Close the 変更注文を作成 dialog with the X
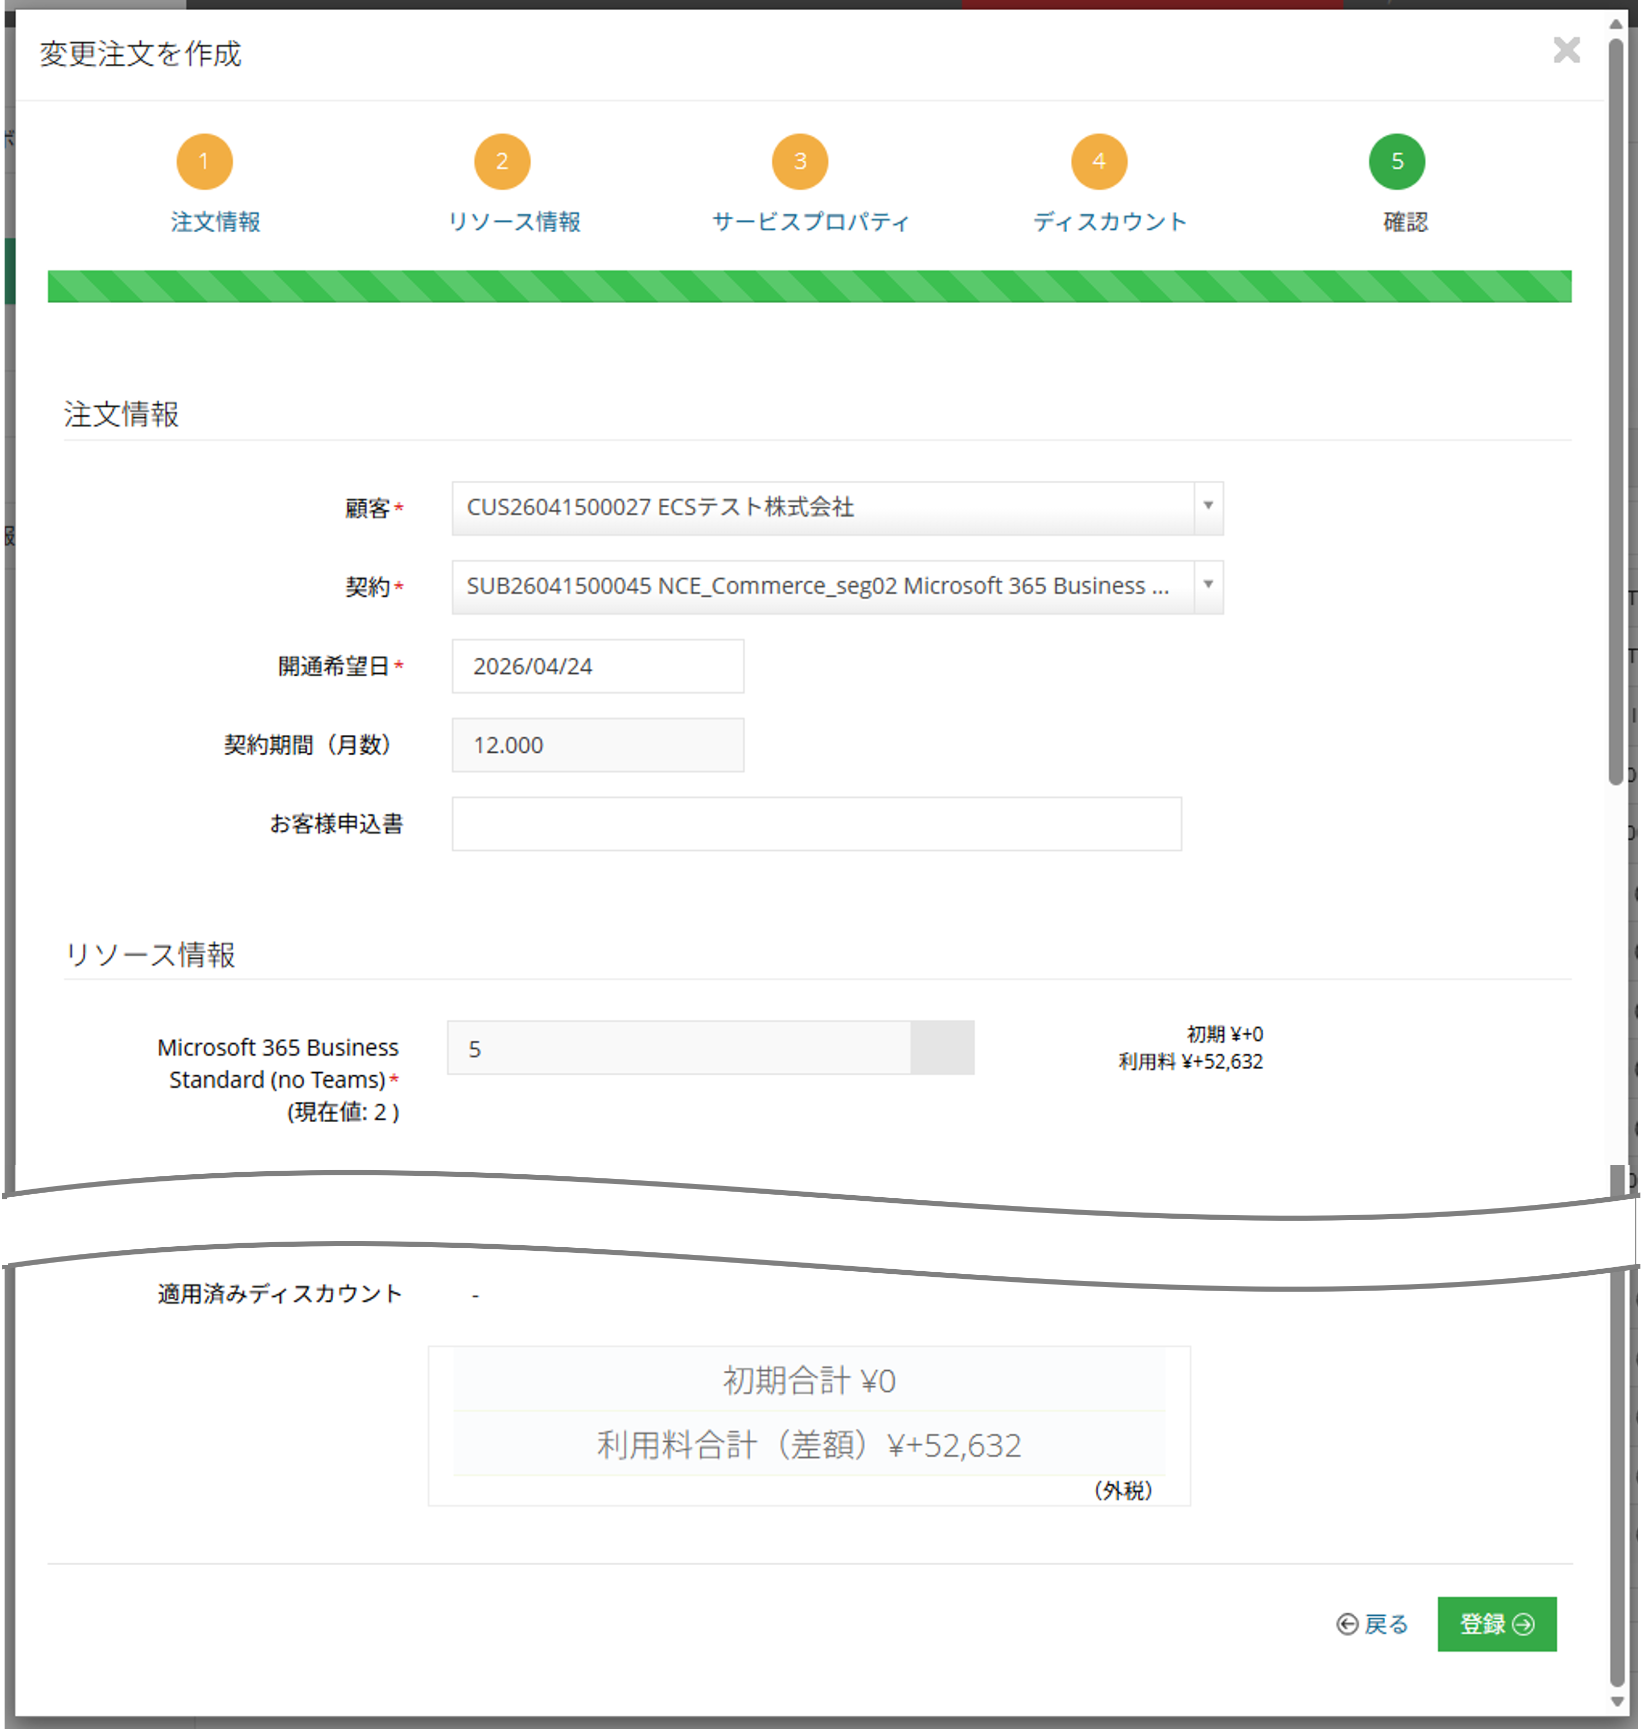The image size is (1645, 1729). click(x=1566, y=51)
